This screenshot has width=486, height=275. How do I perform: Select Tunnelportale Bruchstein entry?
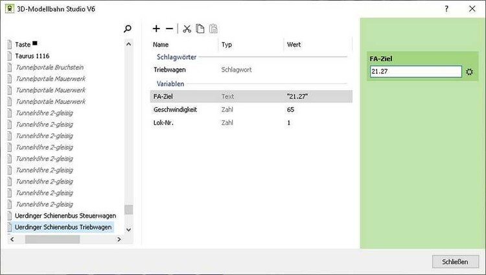(50, 67)
